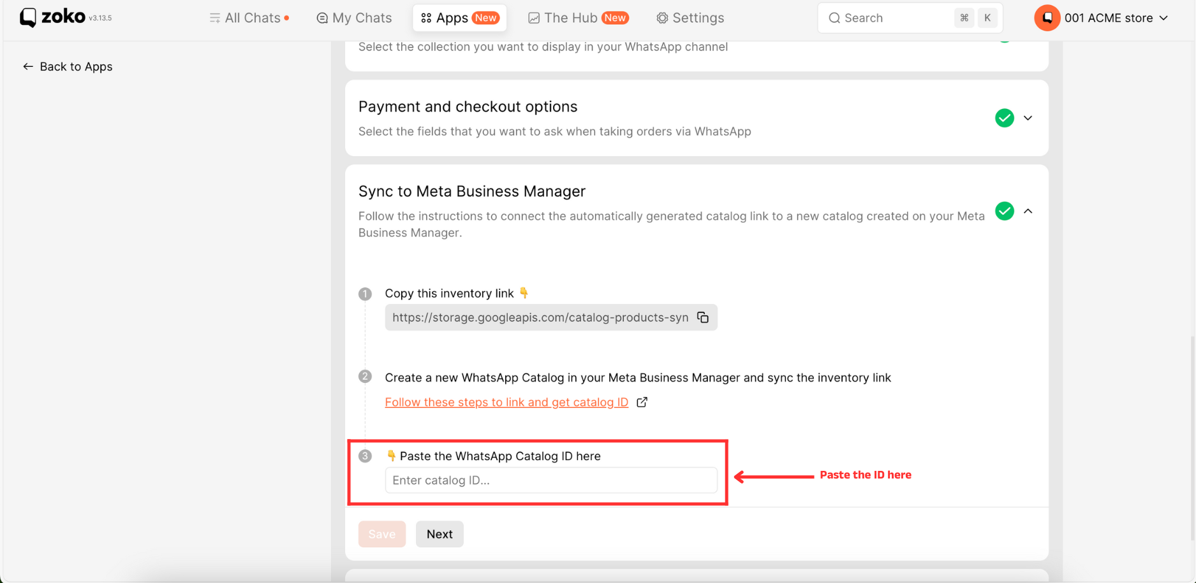Click the command key shortcut badge in Search
Viewport: 1196px width, 583px height.
(964, 18)
